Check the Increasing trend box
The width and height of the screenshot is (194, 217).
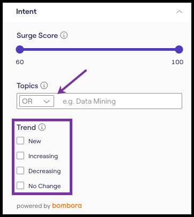pyautogui.click(x=20, y=156)
